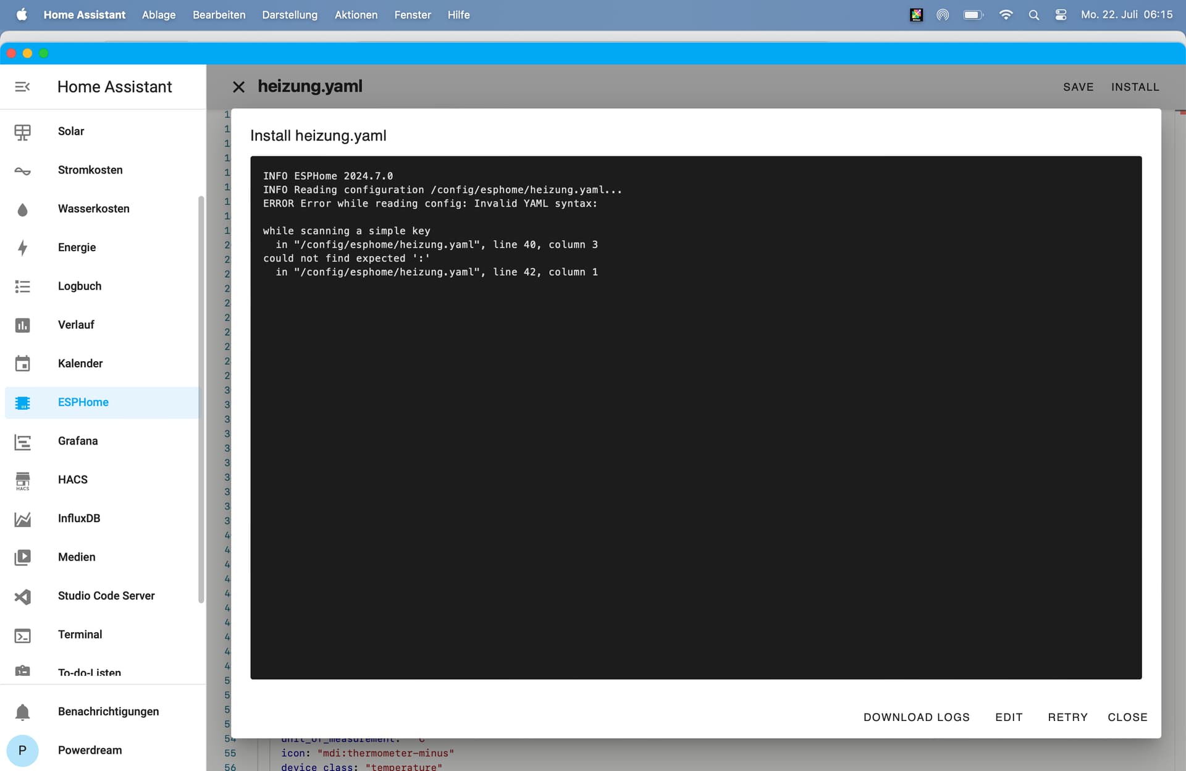This screenshot has height=771, width=1186.
Task: Open the Powerdream user profile
Action: [x=22, y=751]
